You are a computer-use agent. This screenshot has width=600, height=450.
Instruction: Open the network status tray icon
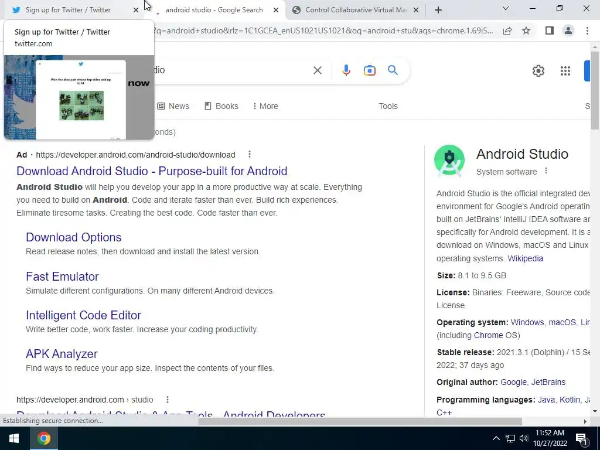tap(510, 438)
